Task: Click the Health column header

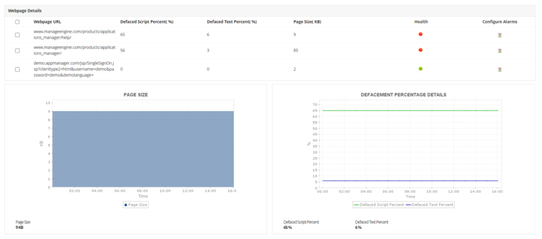Action: pyautogui.click(x=421, y=22)
